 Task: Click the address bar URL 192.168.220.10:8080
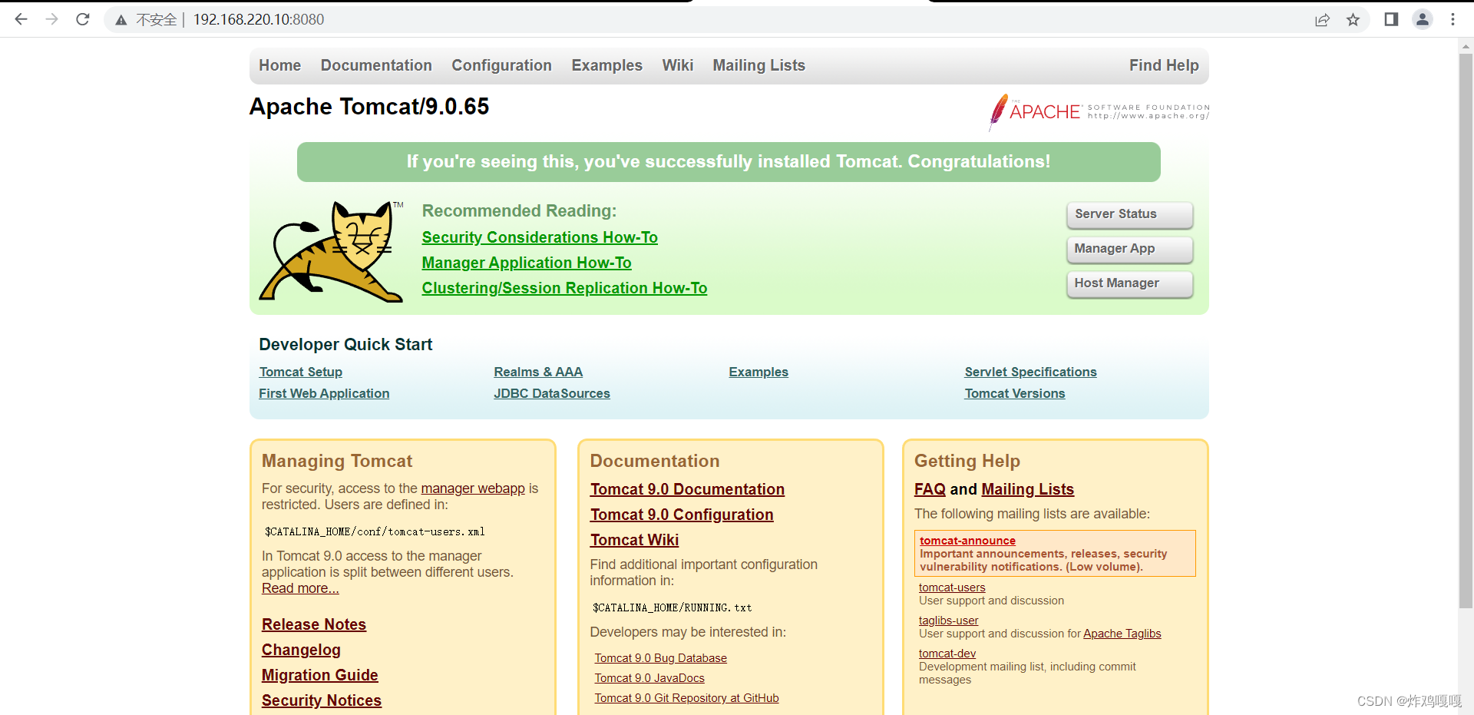pyautogui.click(x=259, y=19)
